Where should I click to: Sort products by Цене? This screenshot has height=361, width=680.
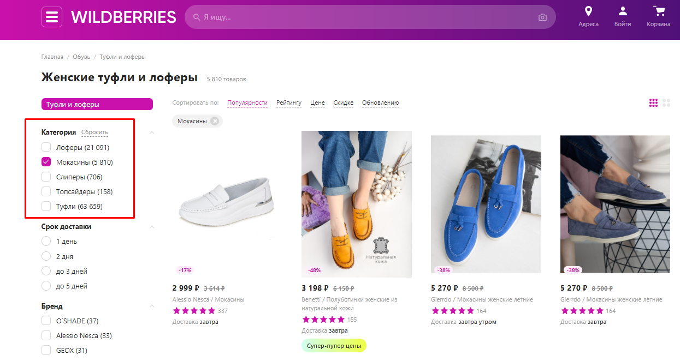pos(317,103)
